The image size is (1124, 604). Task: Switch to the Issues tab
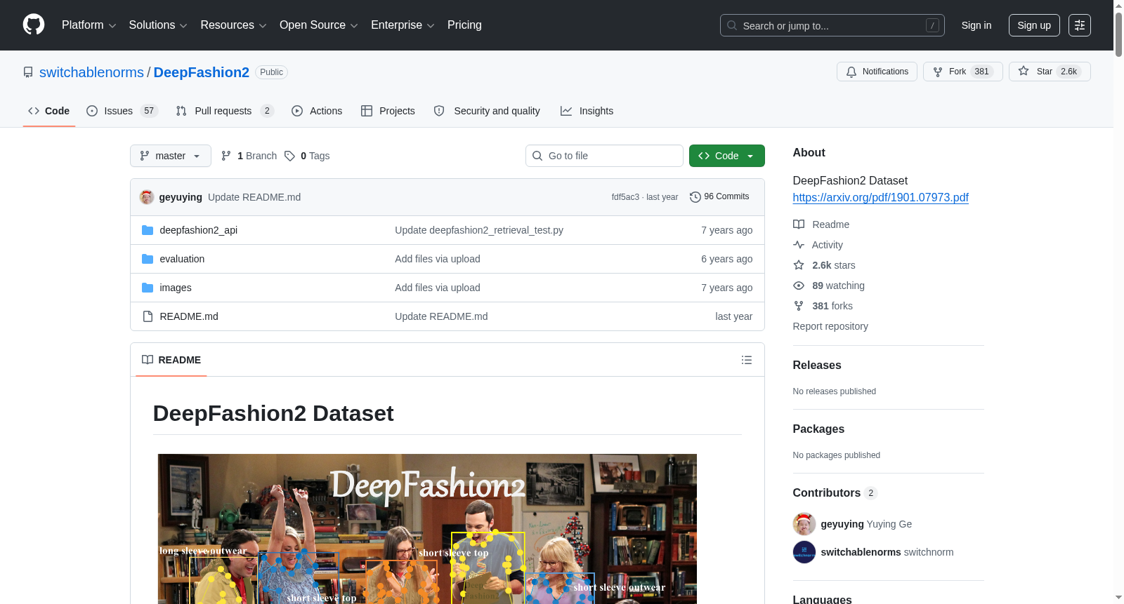pyautogui.click(x=122, y=111)
